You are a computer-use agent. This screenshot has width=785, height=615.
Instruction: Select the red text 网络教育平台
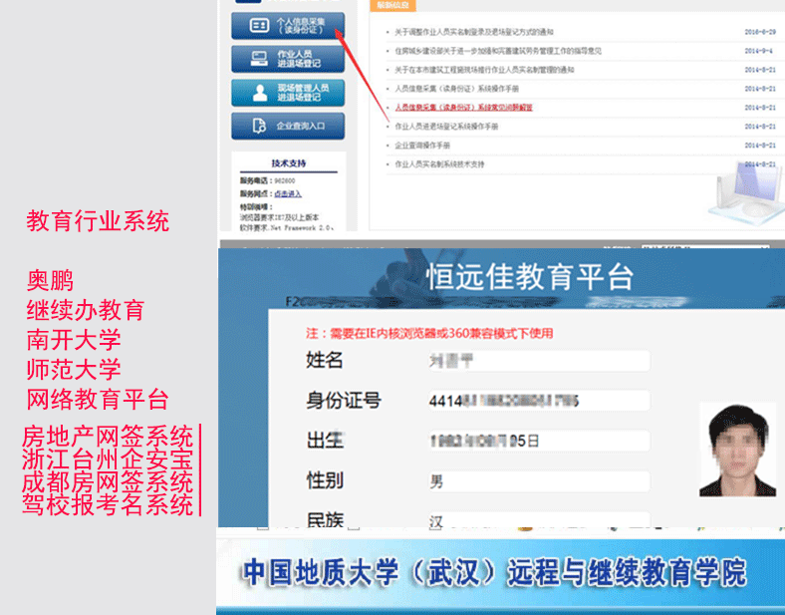(98, 399)
